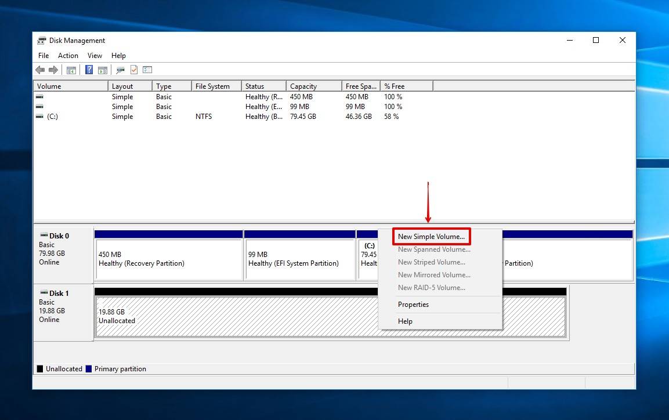Open the View menu

(x=95, y=56)
